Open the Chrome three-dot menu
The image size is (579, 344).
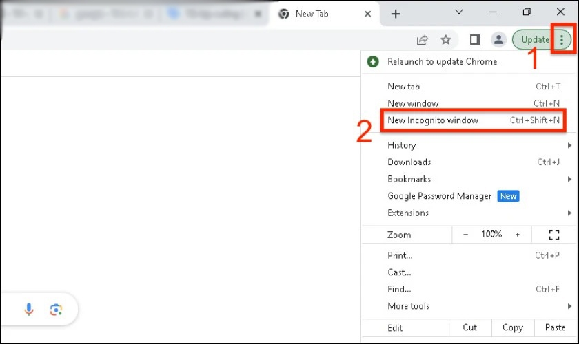click(561, 39)
